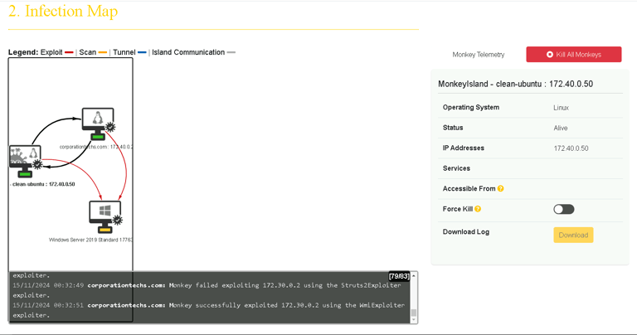Click the Struts2Exploiter failed log entry
The height and width of the screenshot is (335, 637).
click(x=207, y=290)
